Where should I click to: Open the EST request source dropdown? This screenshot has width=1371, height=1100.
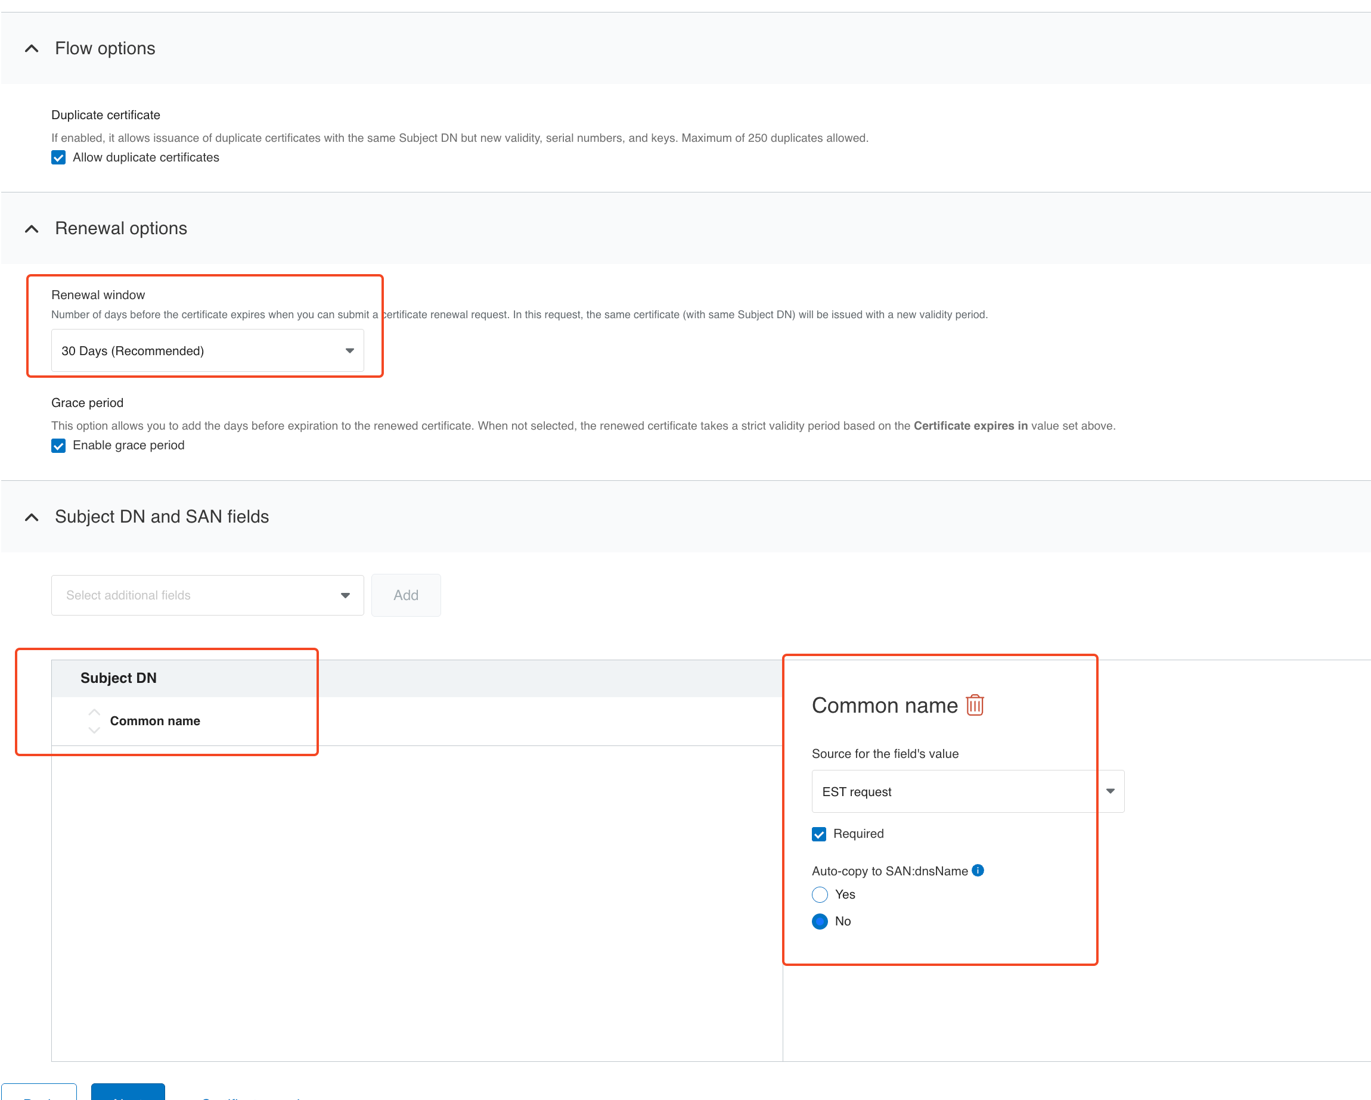968,791
